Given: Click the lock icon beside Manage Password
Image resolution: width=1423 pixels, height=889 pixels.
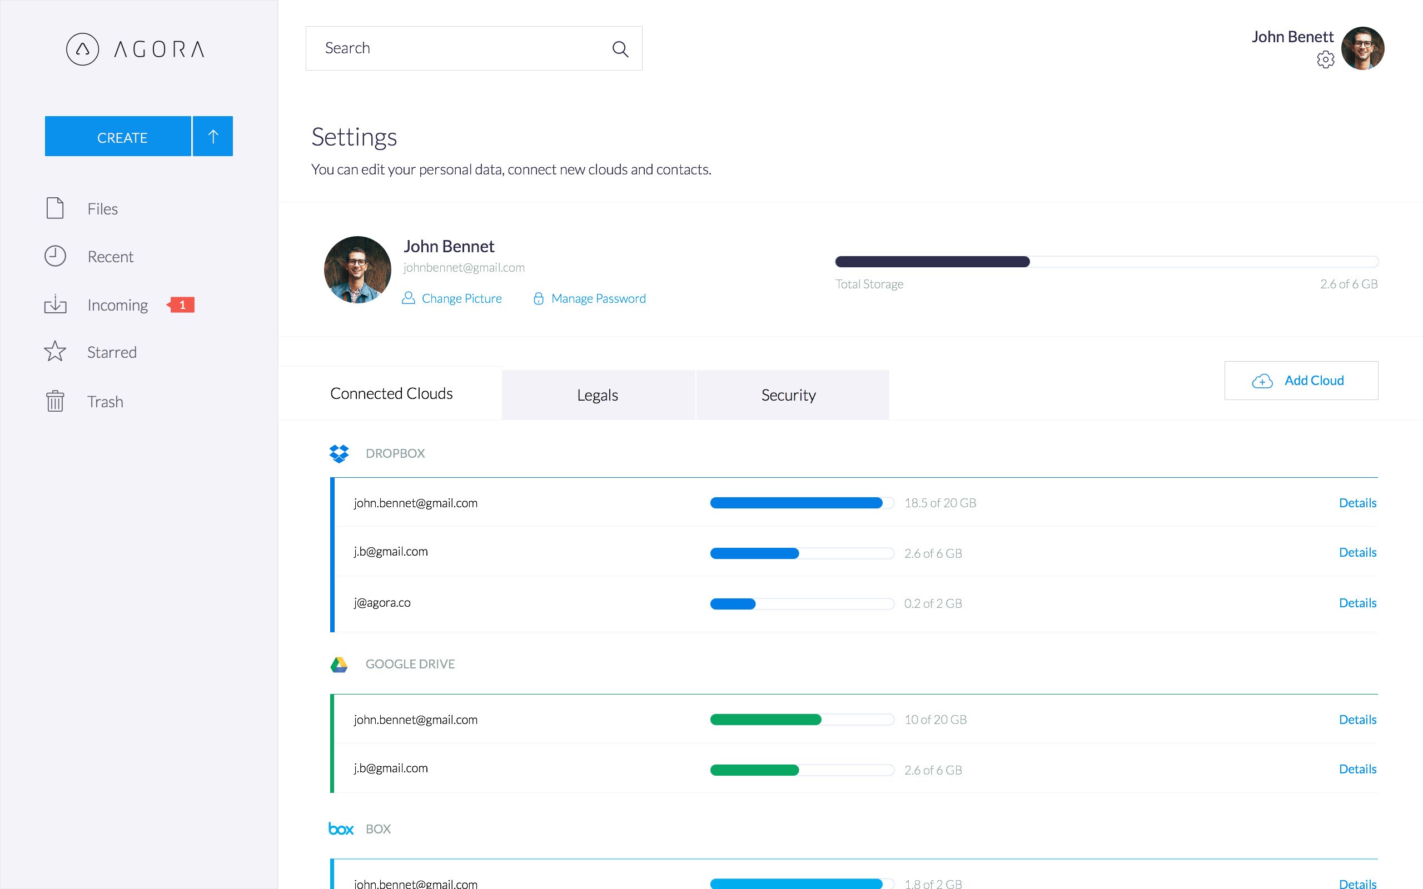Looking at the screenshot, I should pos(538,298).
